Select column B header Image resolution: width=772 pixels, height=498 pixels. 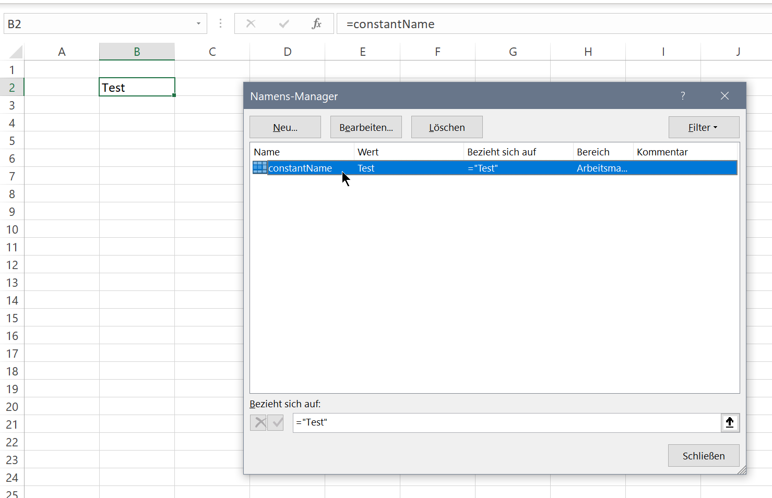[x=137, y=52]
